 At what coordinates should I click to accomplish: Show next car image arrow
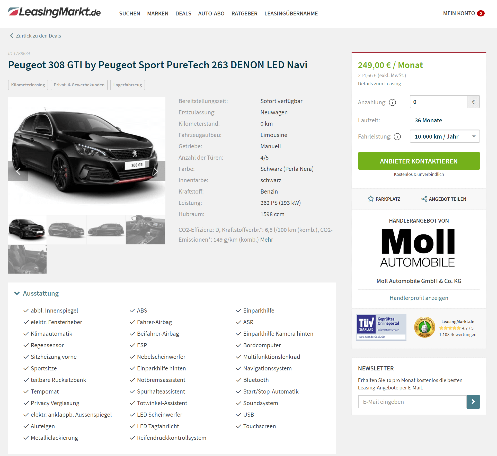pyautogui.click(x=156, y=171)
